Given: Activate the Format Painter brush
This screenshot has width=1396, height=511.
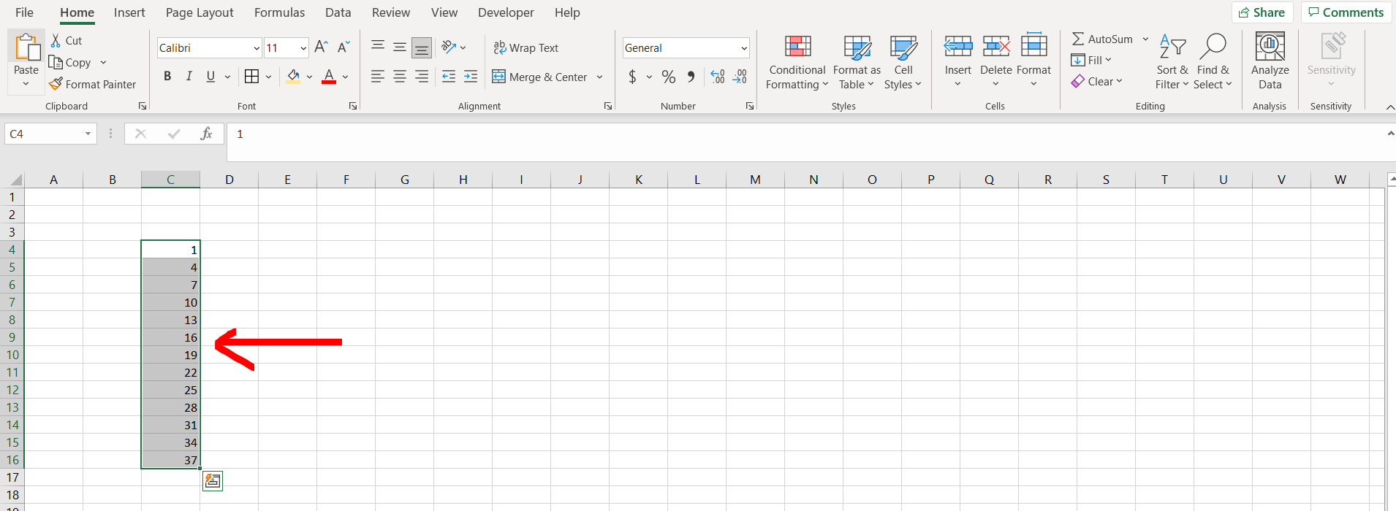Looking at the screenshot, I should coord(56,84).
